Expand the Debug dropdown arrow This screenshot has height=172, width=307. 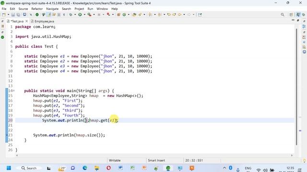75,15
